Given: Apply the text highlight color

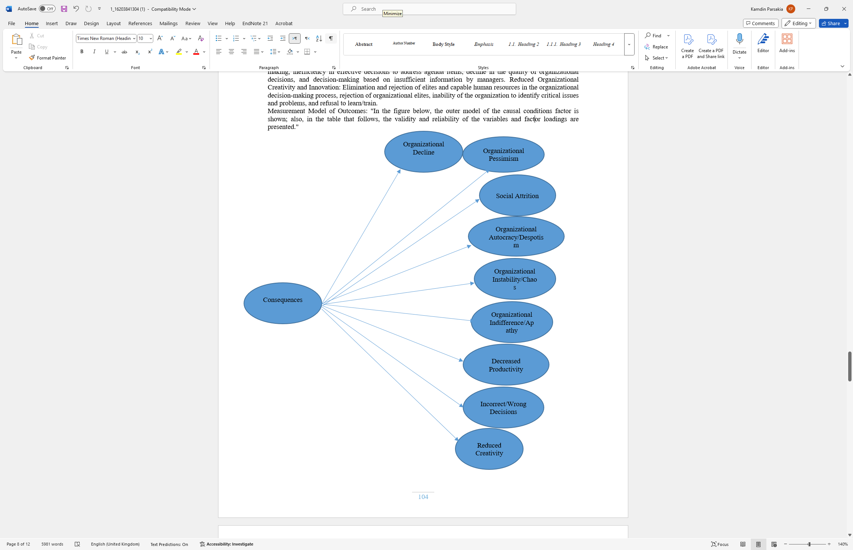Looking at the screenshot, I should 179,52.
